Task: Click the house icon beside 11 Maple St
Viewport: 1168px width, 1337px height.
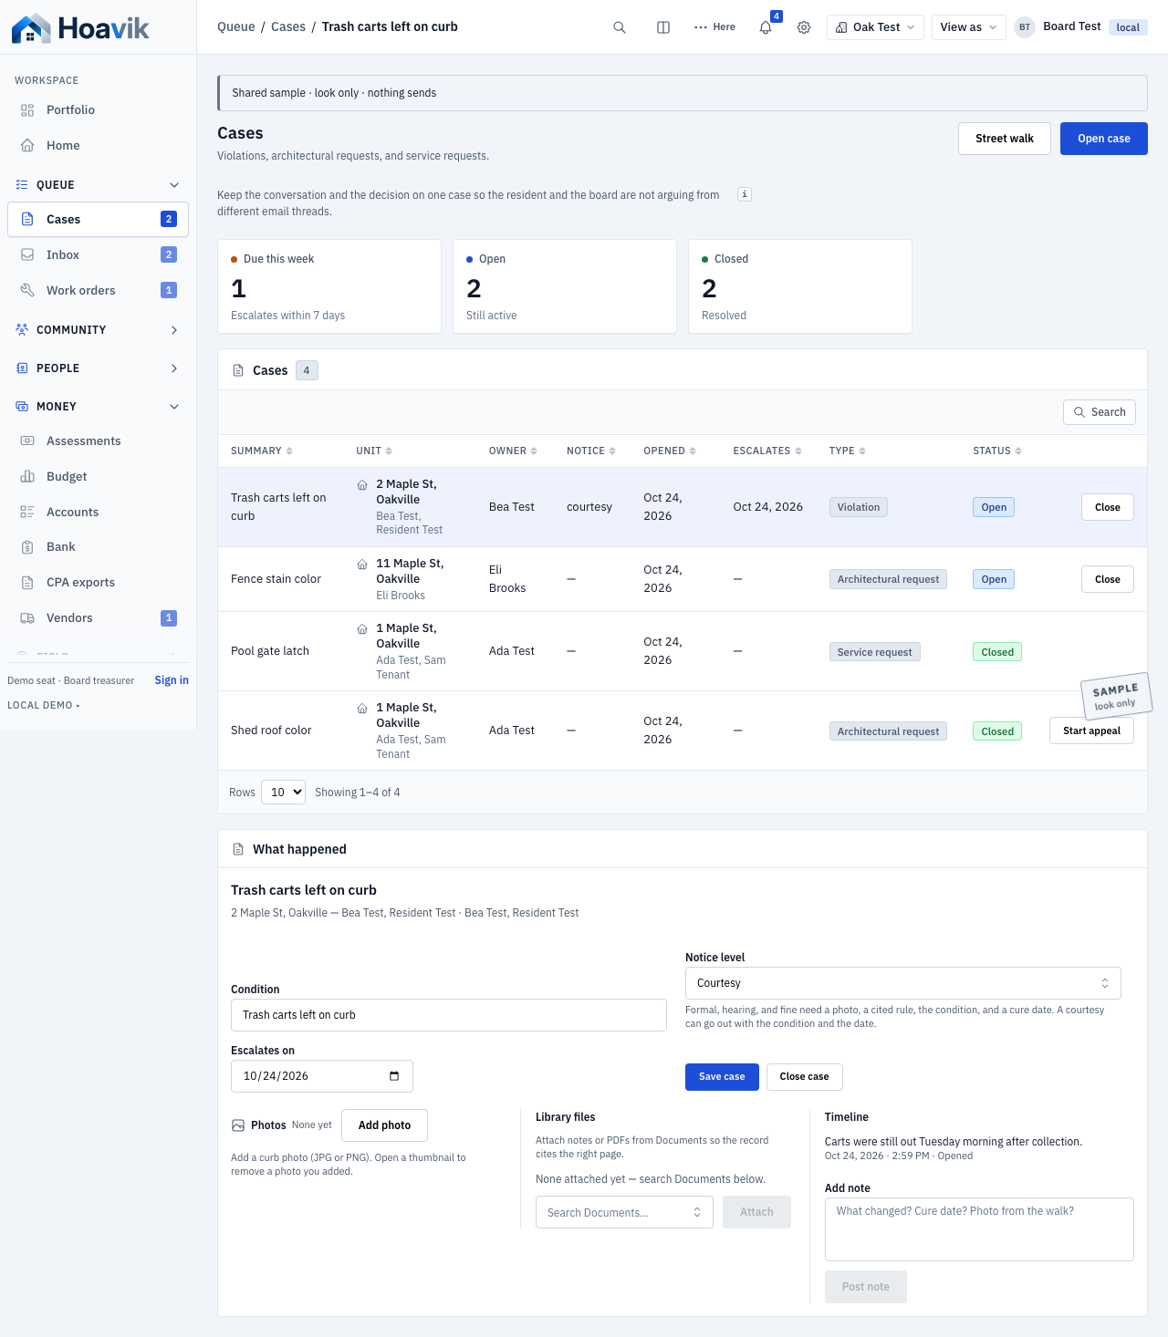Action: (x=362, y=565)
